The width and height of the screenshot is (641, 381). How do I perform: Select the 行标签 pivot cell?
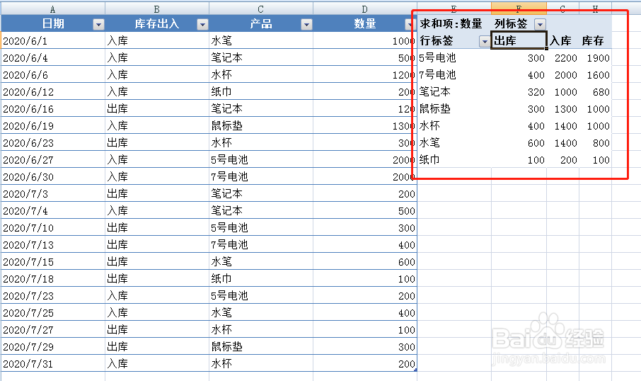click(454, 41)
